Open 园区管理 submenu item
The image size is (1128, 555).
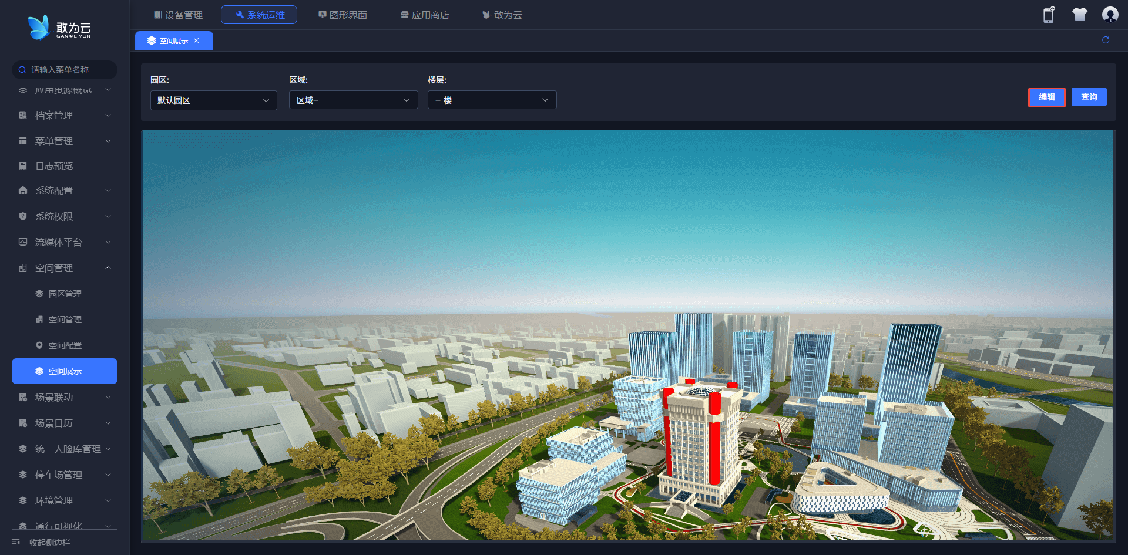[x=65, y=294]
